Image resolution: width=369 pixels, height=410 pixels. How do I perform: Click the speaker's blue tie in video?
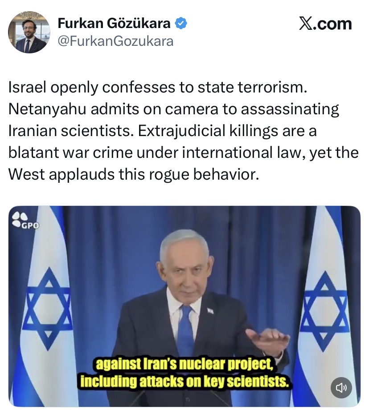tap(185, 330)
